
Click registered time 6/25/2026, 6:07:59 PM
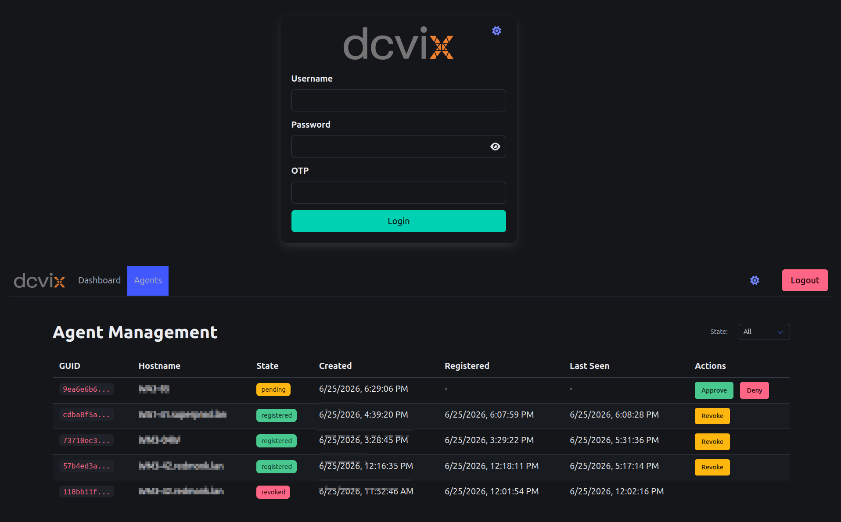(x=489, y=415)
